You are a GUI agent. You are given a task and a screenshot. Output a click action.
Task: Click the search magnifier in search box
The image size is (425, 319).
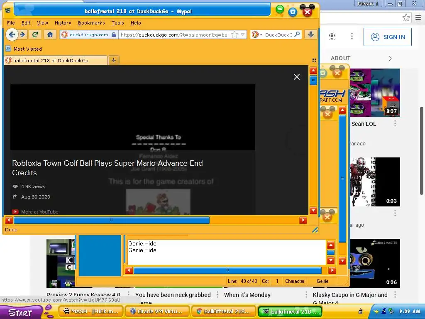(x=297, y=34)
